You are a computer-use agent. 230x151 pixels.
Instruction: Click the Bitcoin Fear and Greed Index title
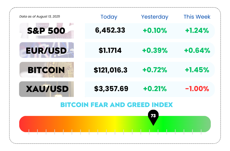[x=116, y=105]
